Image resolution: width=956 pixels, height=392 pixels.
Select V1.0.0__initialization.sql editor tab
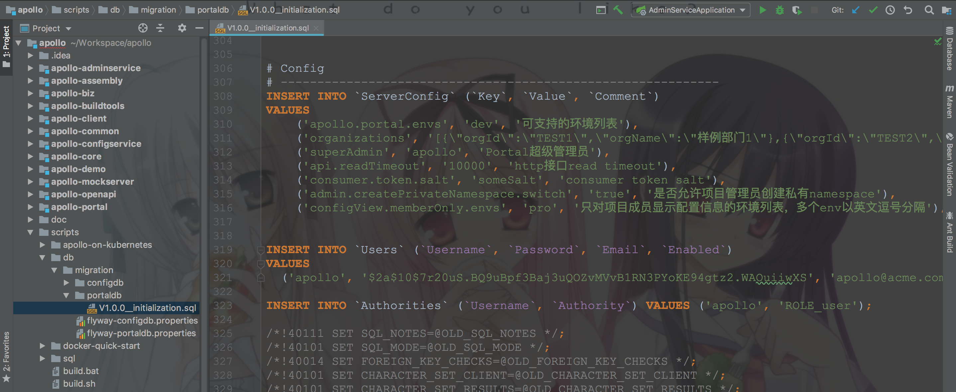click(267, 28)
